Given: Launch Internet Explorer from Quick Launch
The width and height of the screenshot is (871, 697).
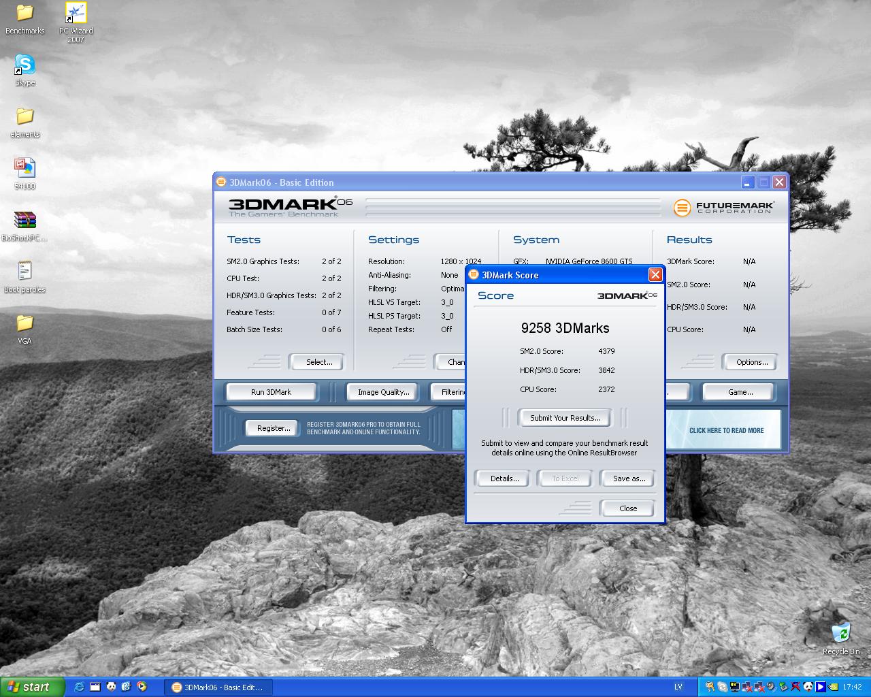Looking at the screenshot, I should click(x=79, y=687).
